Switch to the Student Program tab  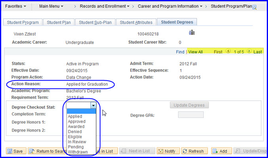23,22
